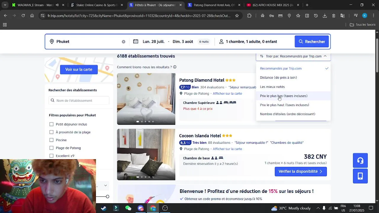The height and width of the screenshot is (213, 379).
Task: Check Petit déjeuner inclus filter
Action: click(52, 124)
